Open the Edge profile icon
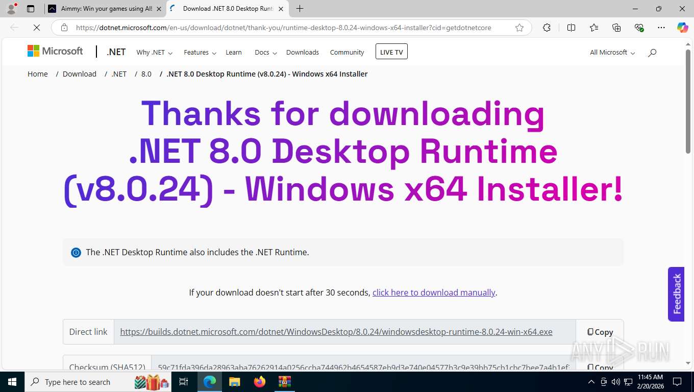The height and width of the screenshot is (392, 694). 11,9
